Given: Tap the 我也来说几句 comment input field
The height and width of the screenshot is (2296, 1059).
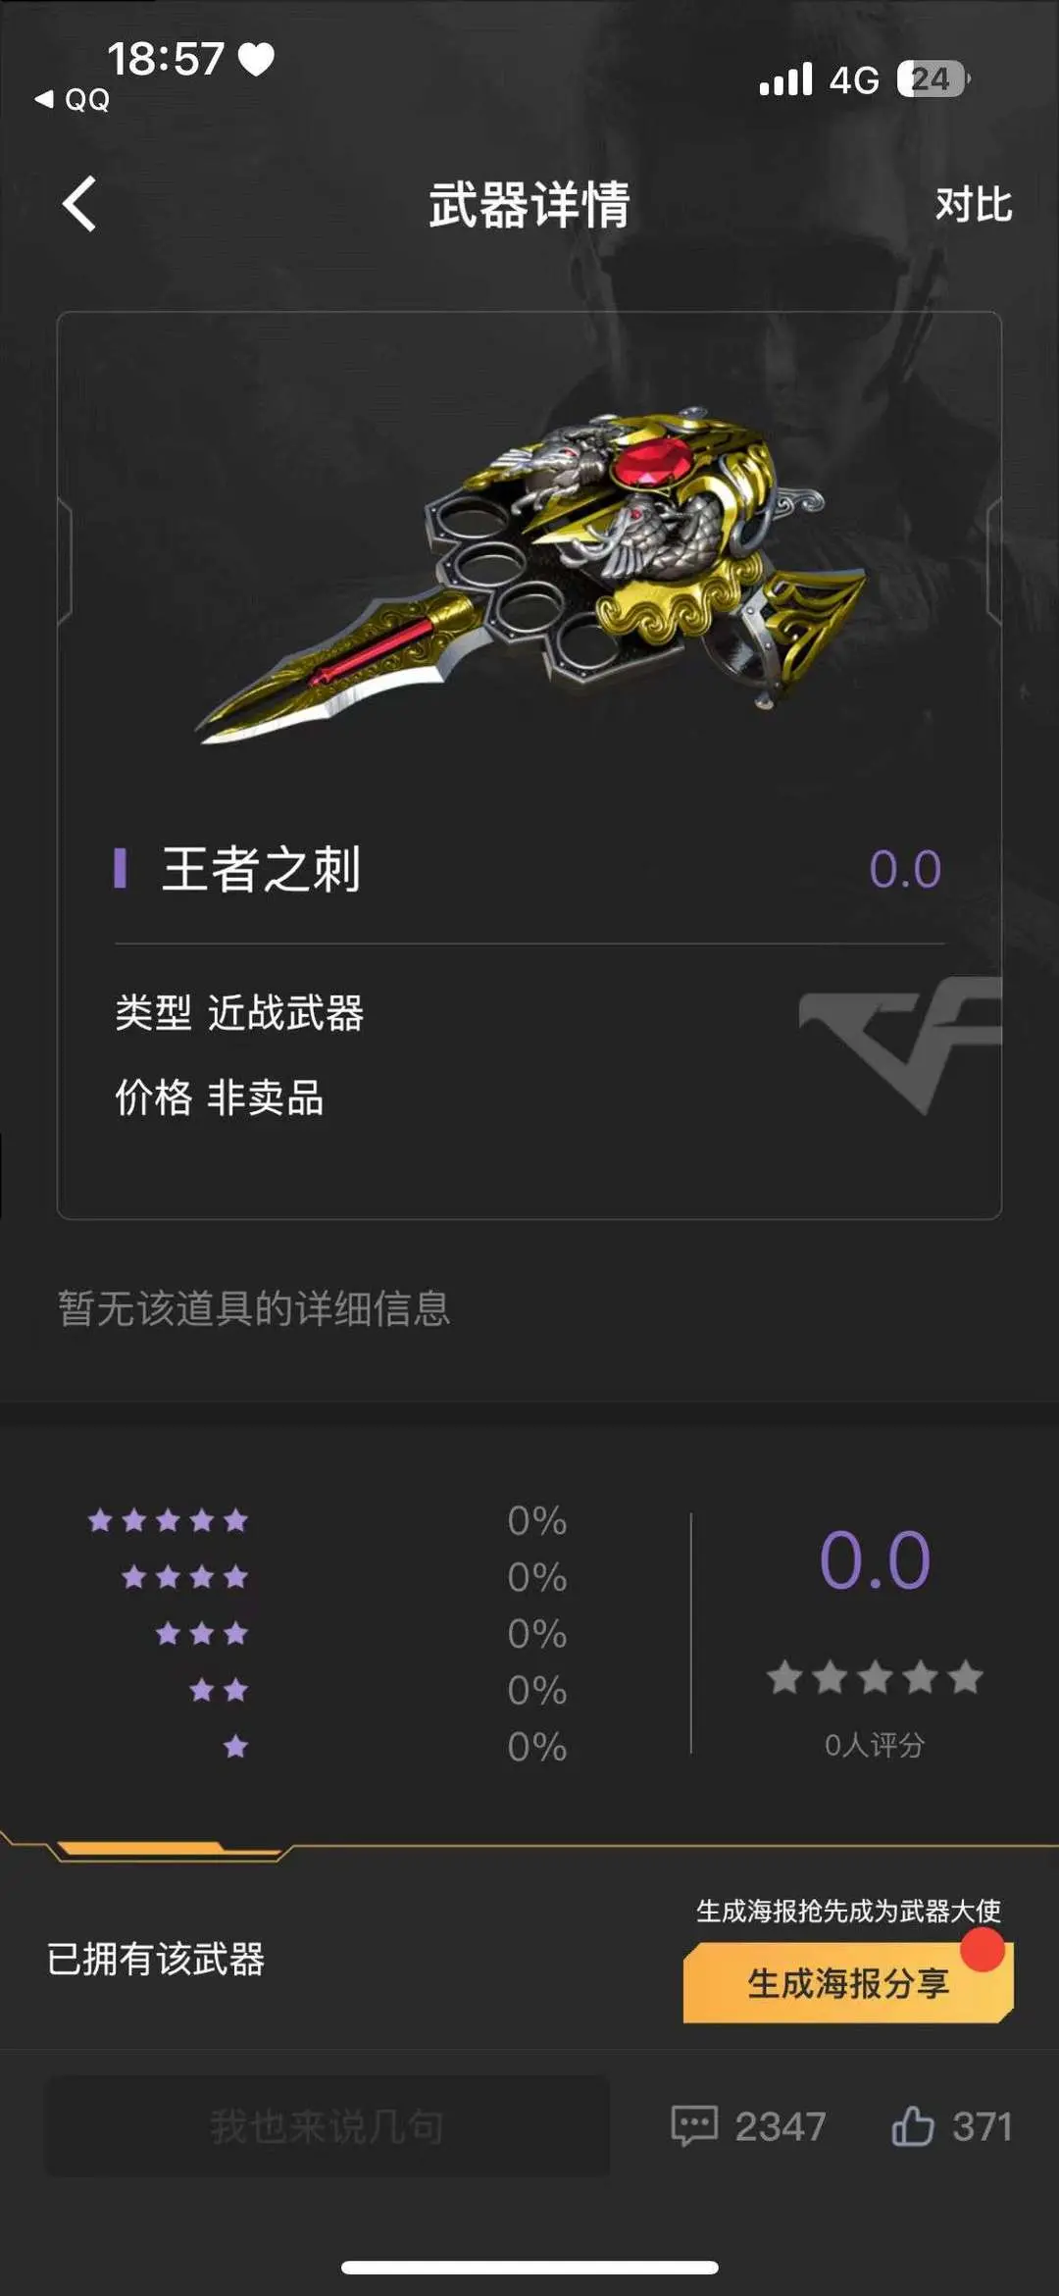Looking at the screenshot, I should (x=327, y=2125).
